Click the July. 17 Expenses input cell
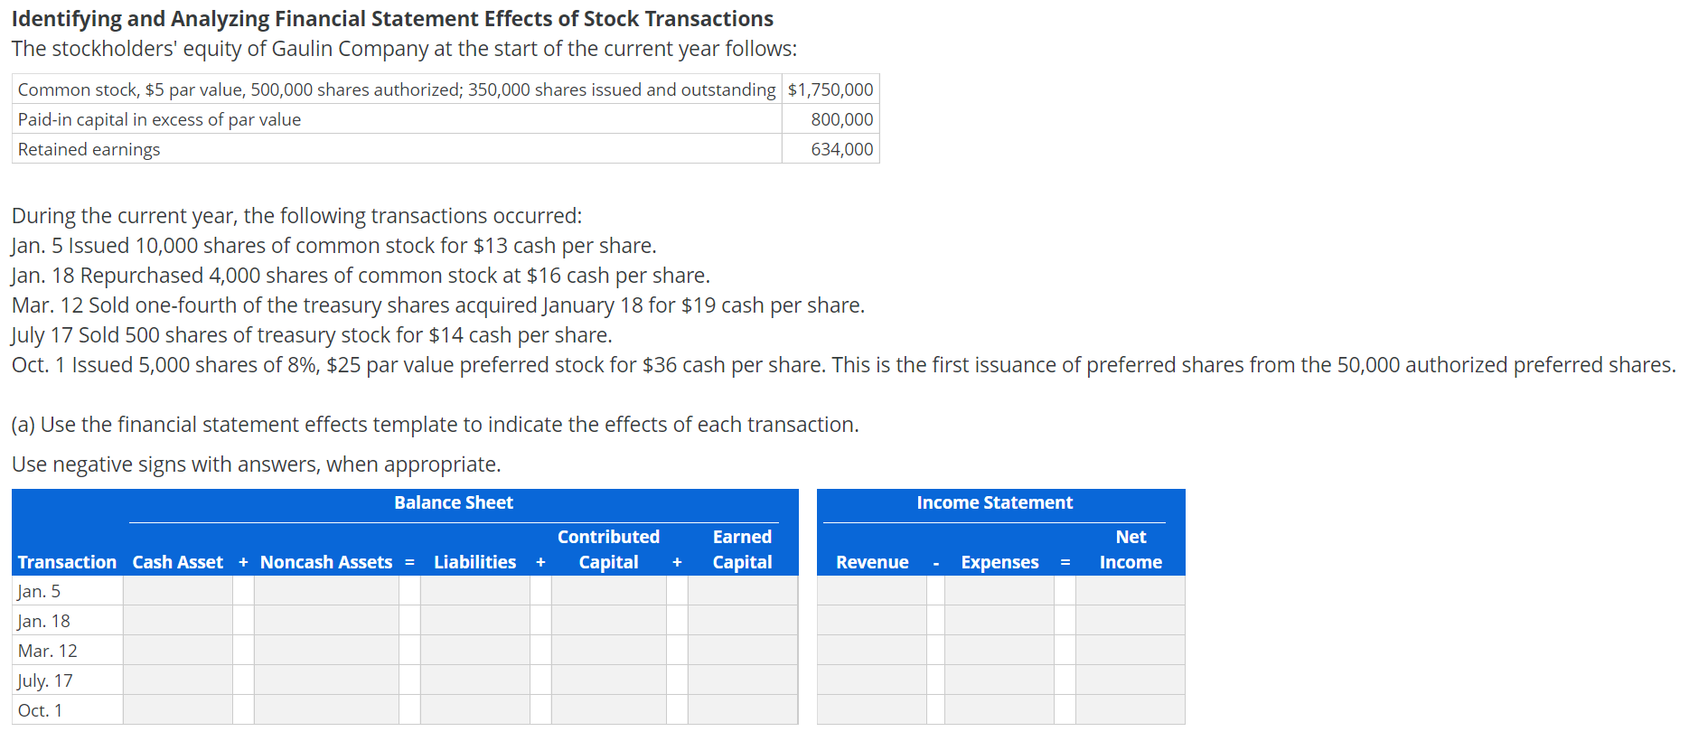Image resolution: width=1689 pixels, height=741 pixels. coord(999,680)
